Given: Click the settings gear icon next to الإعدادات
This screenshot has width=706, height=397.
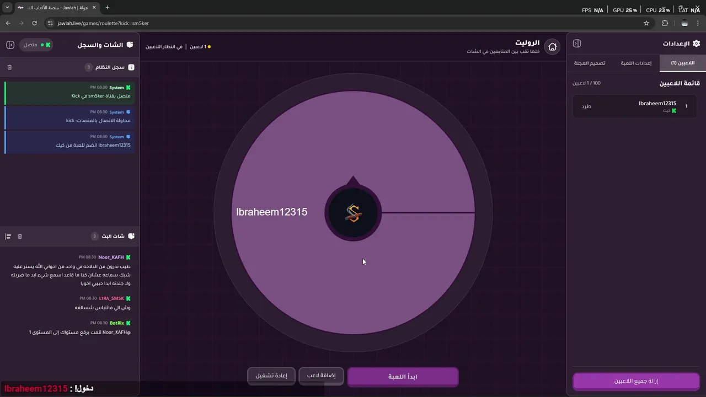Looking at the screenshot, I should pos(696,44).
